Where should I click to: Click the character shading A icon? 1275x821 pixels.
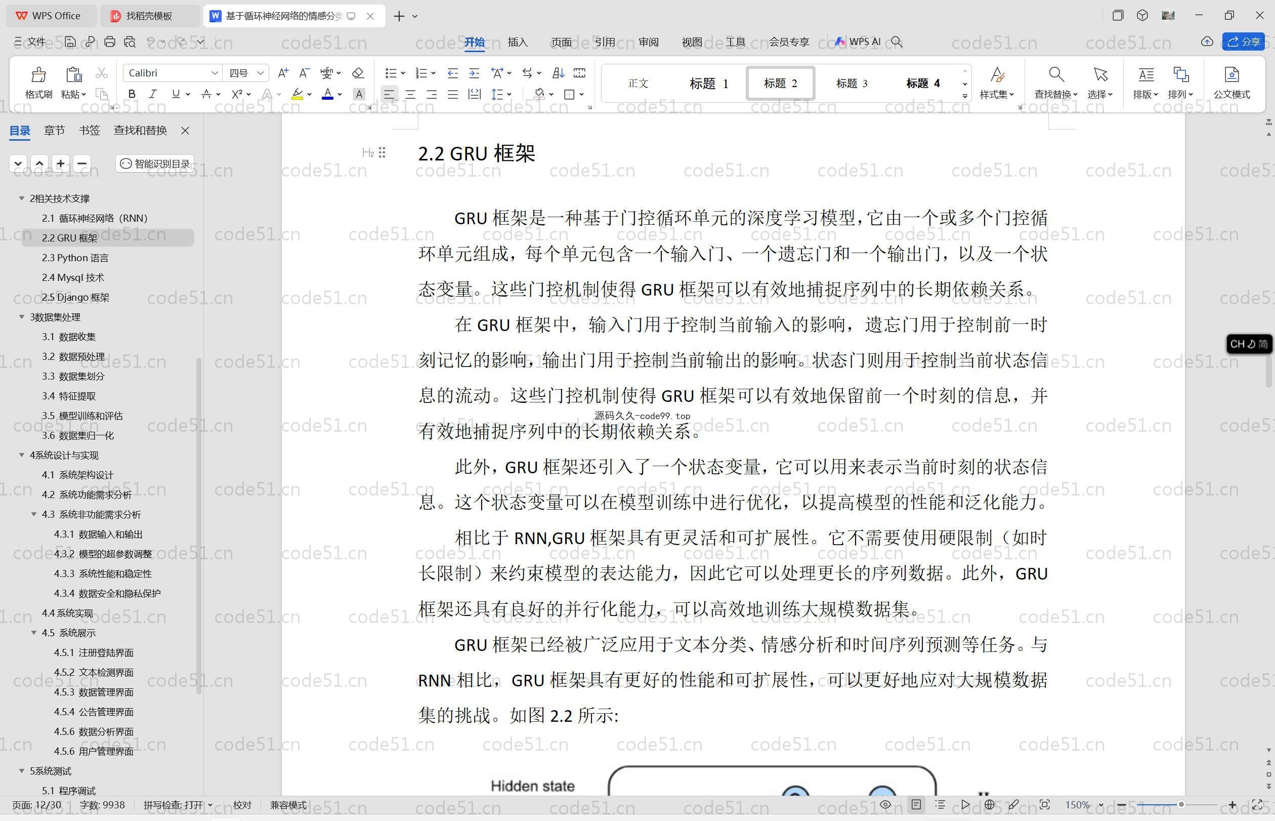click(x=359, y=94)
